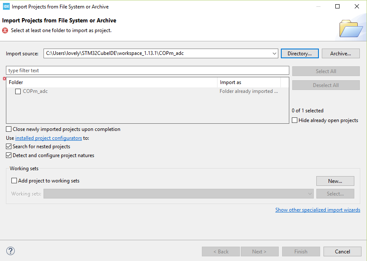
Task: Toggle Hide already open projects
Action: [295, 120]
